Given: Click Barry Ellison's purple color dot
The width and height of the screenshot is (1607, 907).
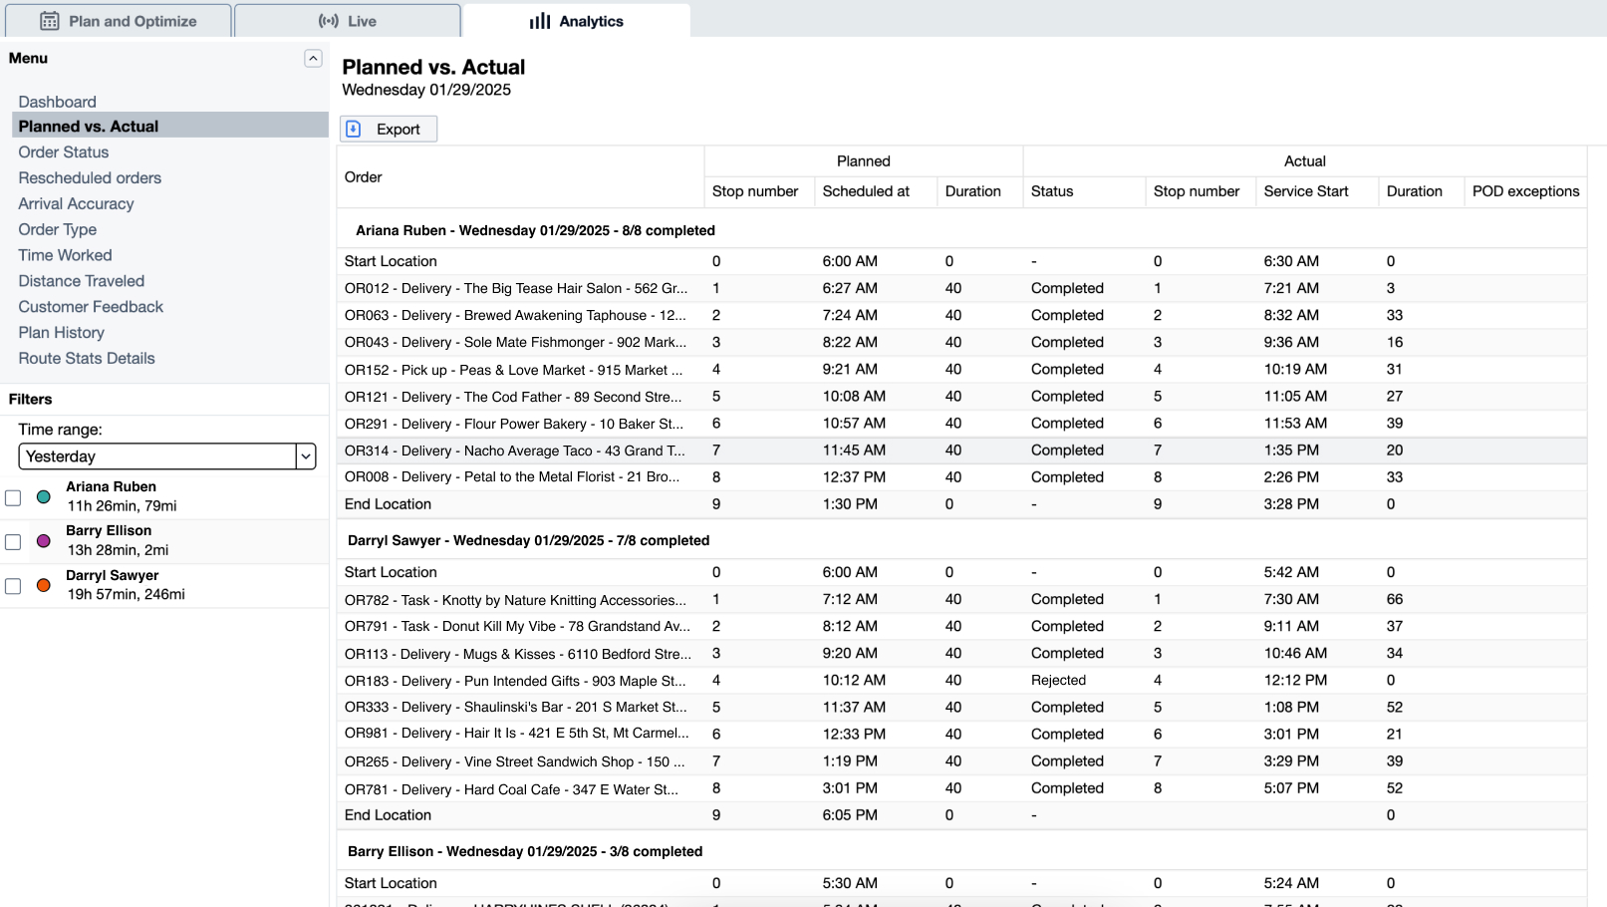Looking at the screenshot, I should coord(44,541).
